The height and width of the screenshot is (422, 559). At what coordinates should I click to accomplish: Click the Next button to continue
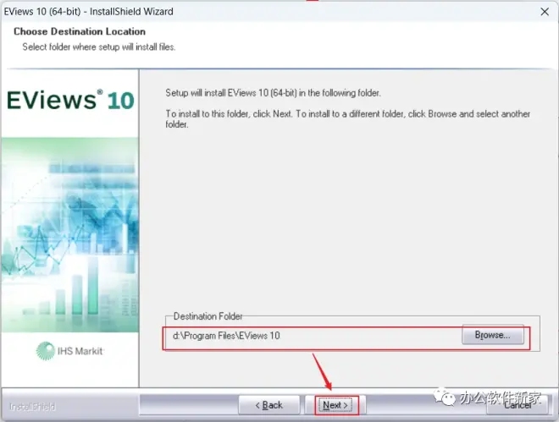pyautogui.click(x=336, y=405)
